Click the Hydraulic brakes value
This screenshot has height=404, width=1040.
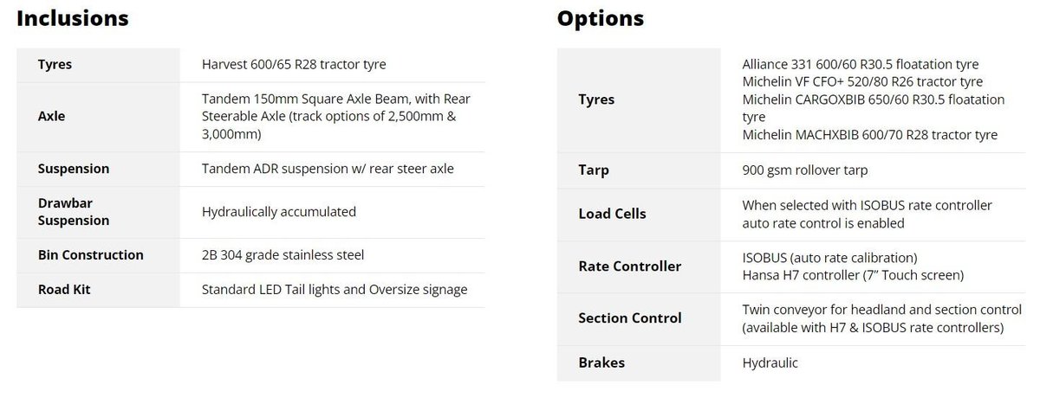[x=770, y=362]
